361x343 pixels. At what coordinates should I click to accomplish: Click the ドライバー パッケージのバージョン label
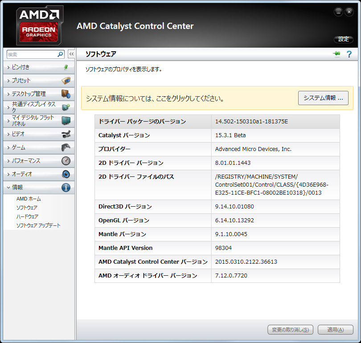point(142,122)
